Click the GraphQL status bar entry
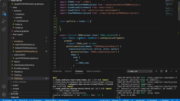This screenshot has width=180, height=101. click(152, 100)
